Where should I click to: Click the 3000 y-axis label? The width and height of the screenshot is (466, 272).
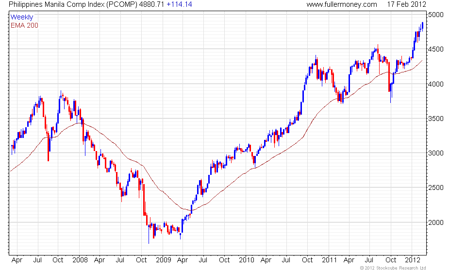click(x=436, y=153)
